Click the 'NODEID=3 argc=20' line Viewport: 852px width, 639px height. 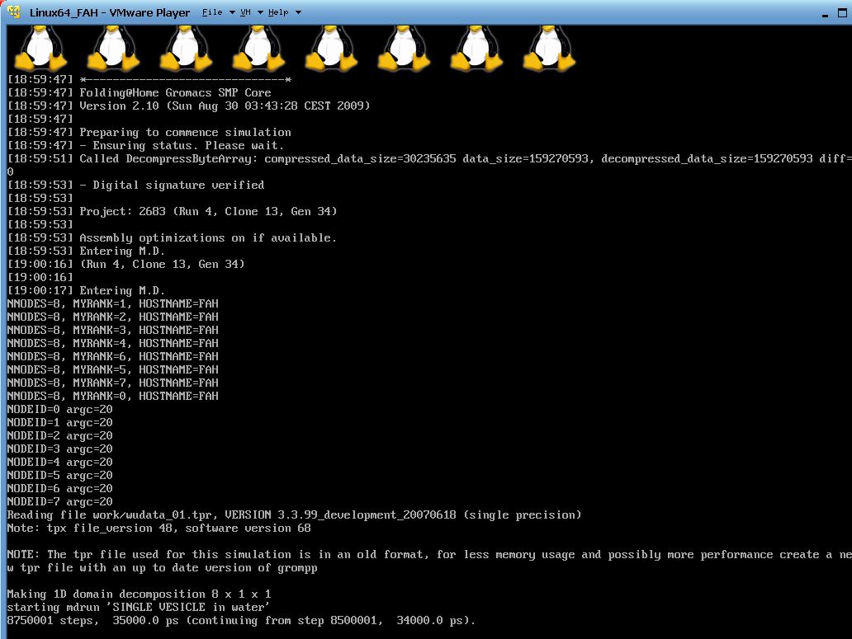[59, 449]
